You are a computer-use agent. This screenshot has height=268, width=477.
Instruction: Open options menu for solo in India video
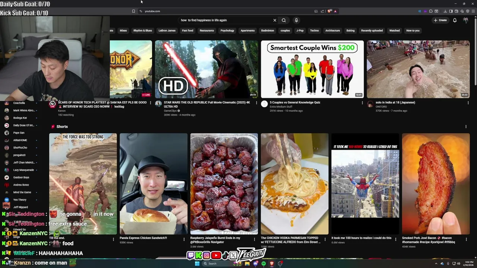pyautogui.click(x=468, y=103)
